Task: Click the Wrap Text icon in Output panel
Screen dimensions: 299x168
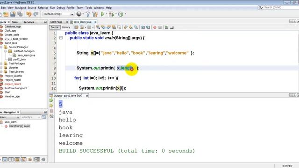Action: coord(51,116)
